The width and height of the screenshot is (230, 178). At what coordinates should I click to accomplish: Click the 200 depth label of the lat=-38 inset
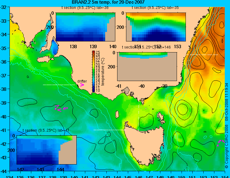50,27
